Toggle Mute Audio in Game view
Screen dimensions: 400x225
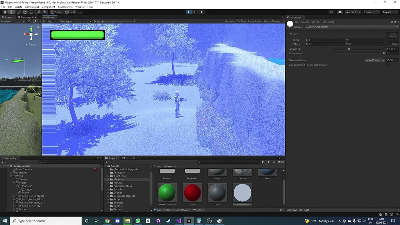(254, 21)
